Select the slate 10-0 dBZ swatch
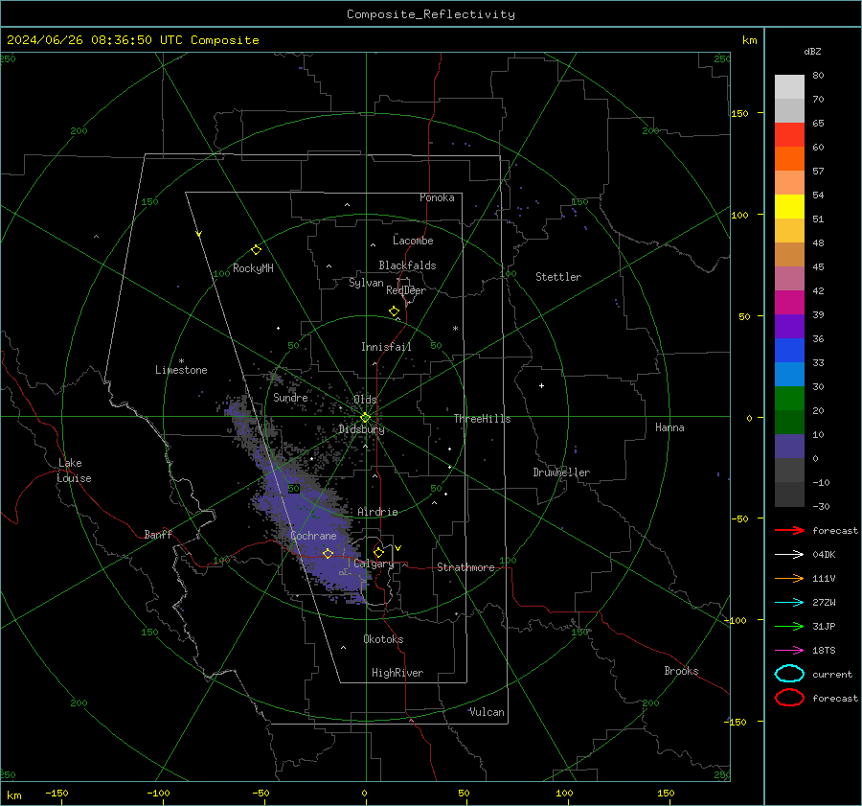 pos(789,447)
